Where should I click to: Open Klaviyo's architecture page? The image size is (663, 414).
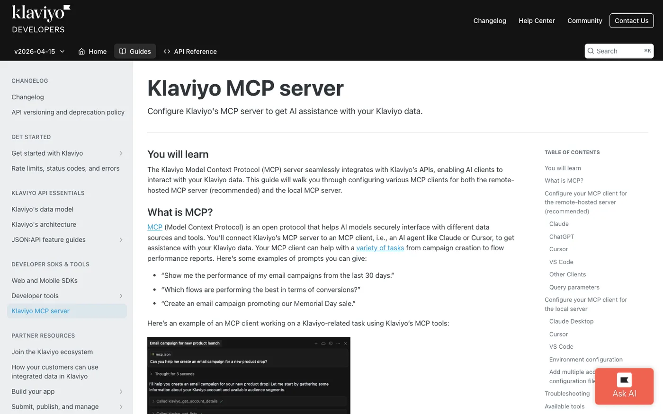click(44, 224)
